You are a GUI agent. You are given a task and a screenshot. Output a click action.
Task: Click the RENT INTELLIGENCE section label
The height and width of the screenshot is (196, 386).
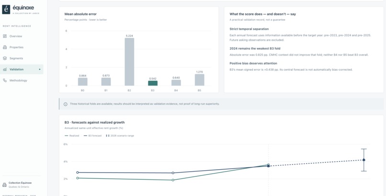tap(17, 26)
